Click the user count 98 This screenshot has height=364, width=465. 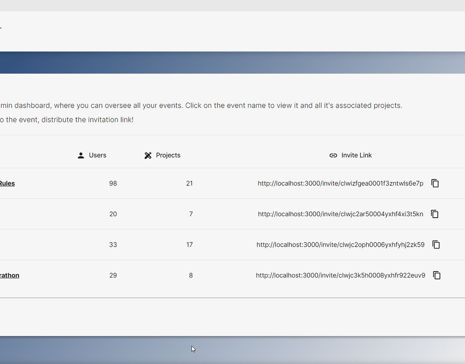click(113, 183)
